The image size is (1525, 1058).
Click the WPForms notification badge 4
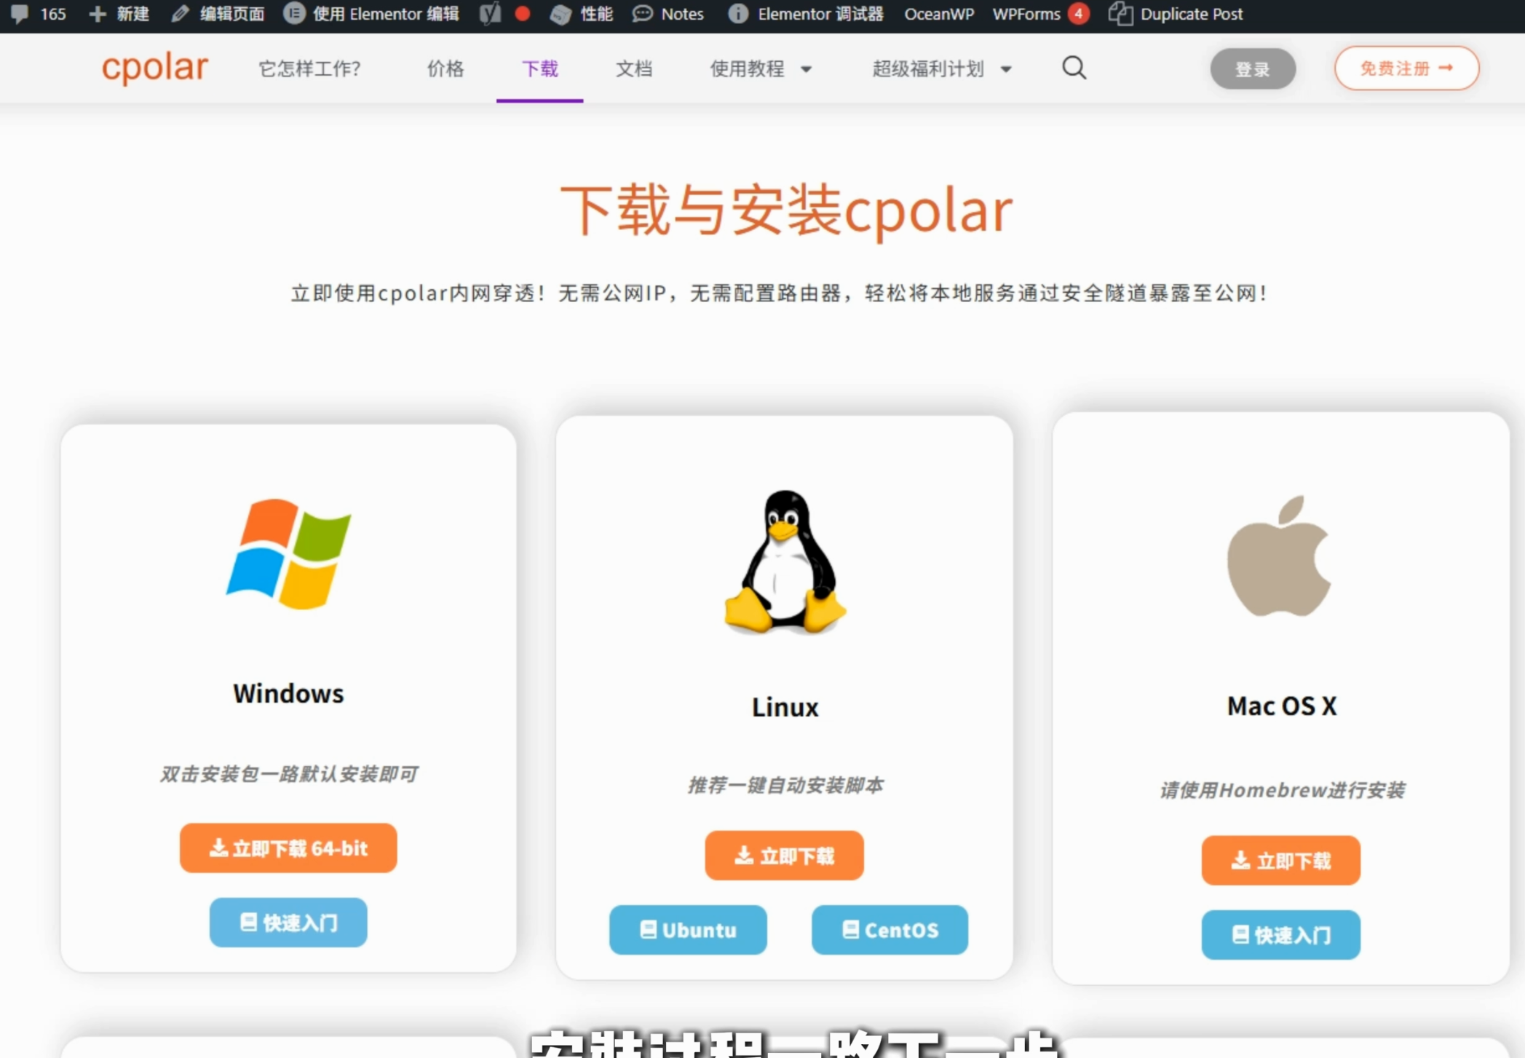pos(1078,13)
